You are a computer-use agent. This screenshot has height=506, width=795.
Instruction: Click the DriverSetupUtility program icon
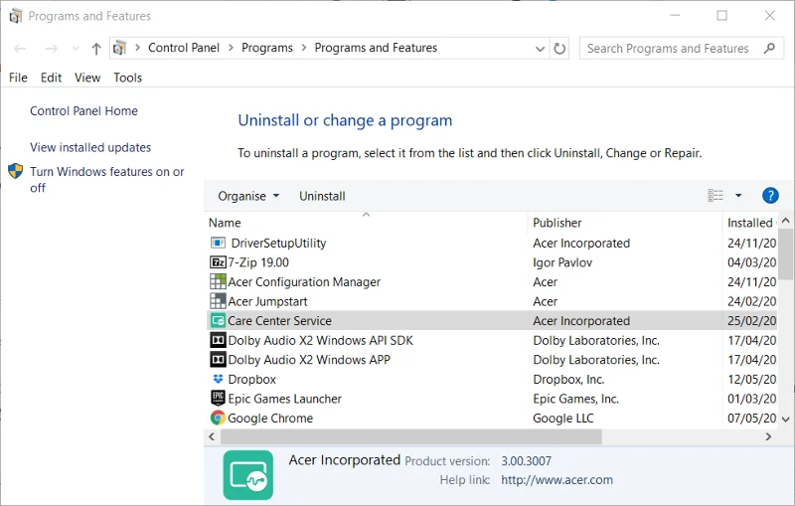click(218, 243)
